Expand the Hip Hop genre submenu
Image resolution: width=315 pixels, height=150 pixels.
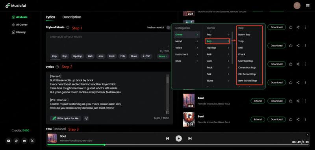pyautogui.click(x=218, y=48)
